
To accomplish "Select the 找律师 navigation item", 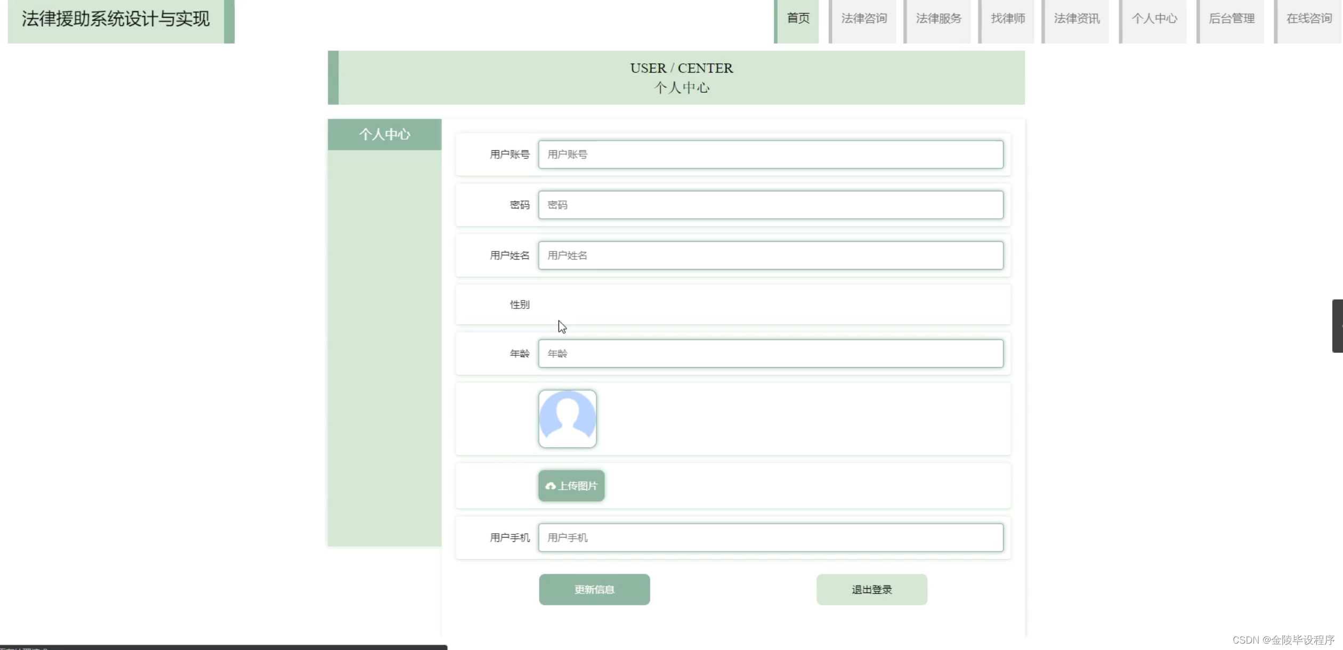I will click(1008, 19).
